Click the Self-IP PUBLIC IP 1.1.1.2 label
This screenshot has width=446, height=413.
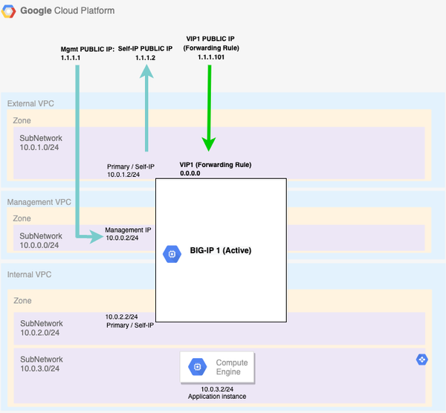(146, 53)
